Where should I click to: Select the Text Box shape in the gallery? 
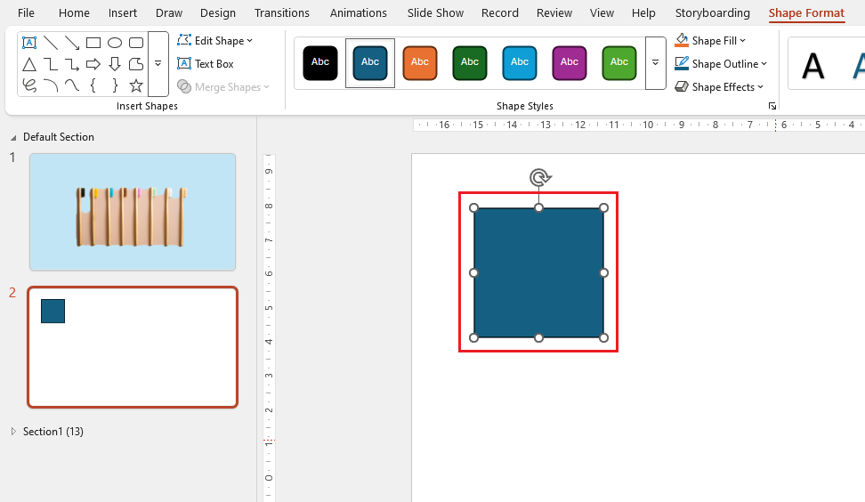29,43
